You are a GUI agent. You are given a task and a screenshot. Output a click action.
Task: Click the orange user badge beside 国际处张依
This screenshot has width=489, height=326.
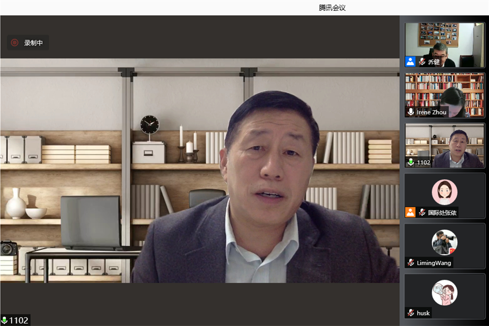pyautogui.click(x=410, y=212)
